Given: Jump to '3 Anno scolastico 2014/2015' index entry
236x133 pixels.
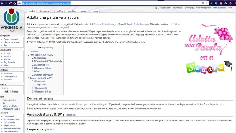Looking at the screenshot, I should (41, 78).
